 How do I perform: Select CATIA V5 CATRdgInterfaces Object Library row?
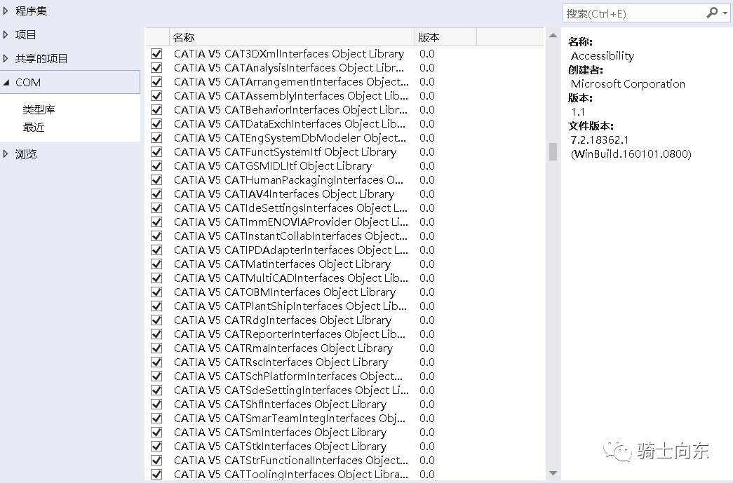click(344, 320)
